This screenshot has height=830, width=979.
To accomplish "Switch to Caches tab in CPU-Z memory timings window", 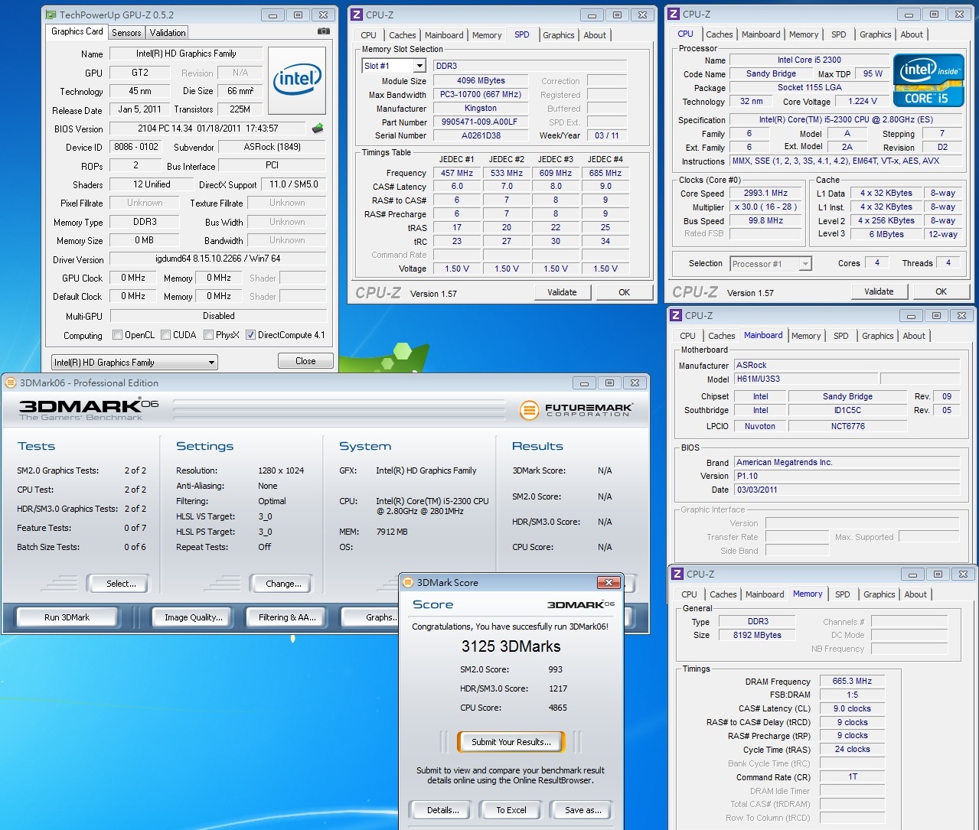I will [x=723, y=594].
